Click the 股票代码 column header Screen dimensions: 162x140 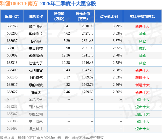[12, 16]
